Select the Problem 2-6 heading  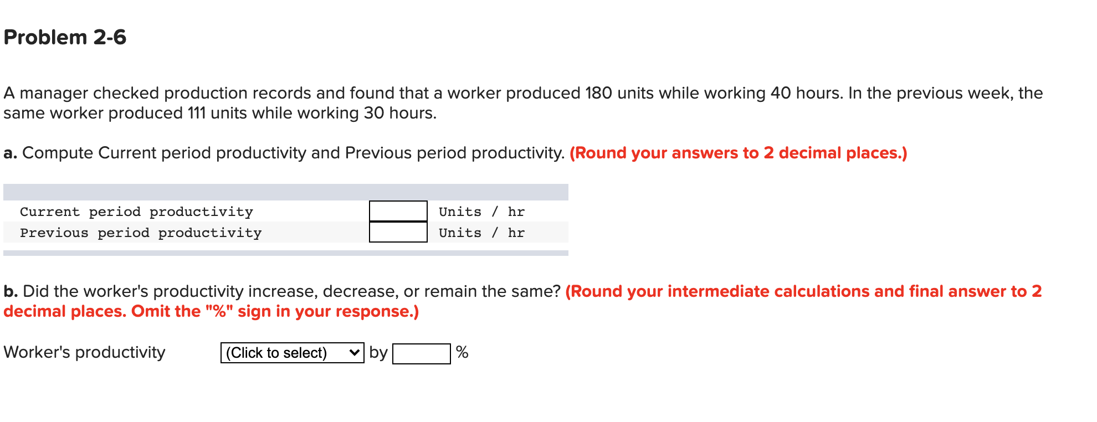pyautogui.click(x=64, y=38)
